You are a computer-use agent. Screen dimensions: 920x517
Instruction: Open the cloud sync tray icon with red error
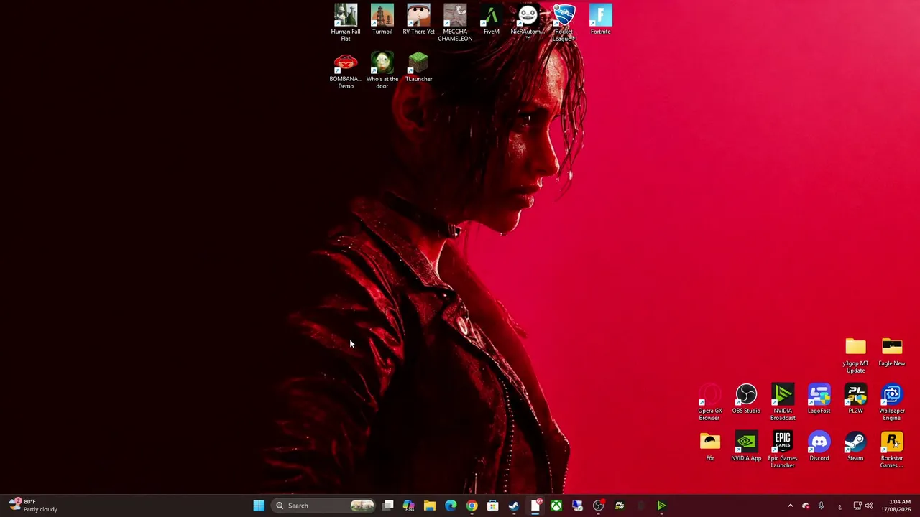click(806, 506)
